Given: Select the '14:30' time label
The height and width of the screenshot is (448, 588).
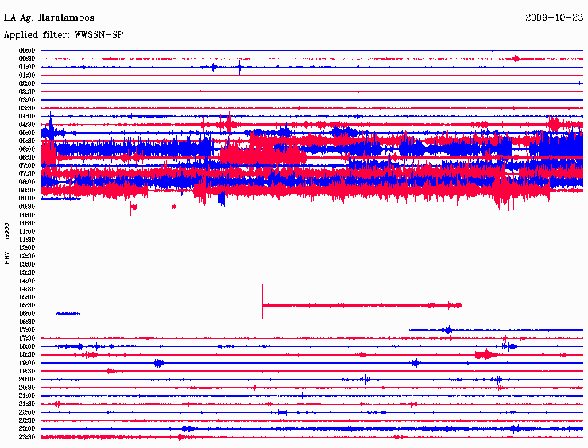Looking at the screenshot, I should pos(27,289).
